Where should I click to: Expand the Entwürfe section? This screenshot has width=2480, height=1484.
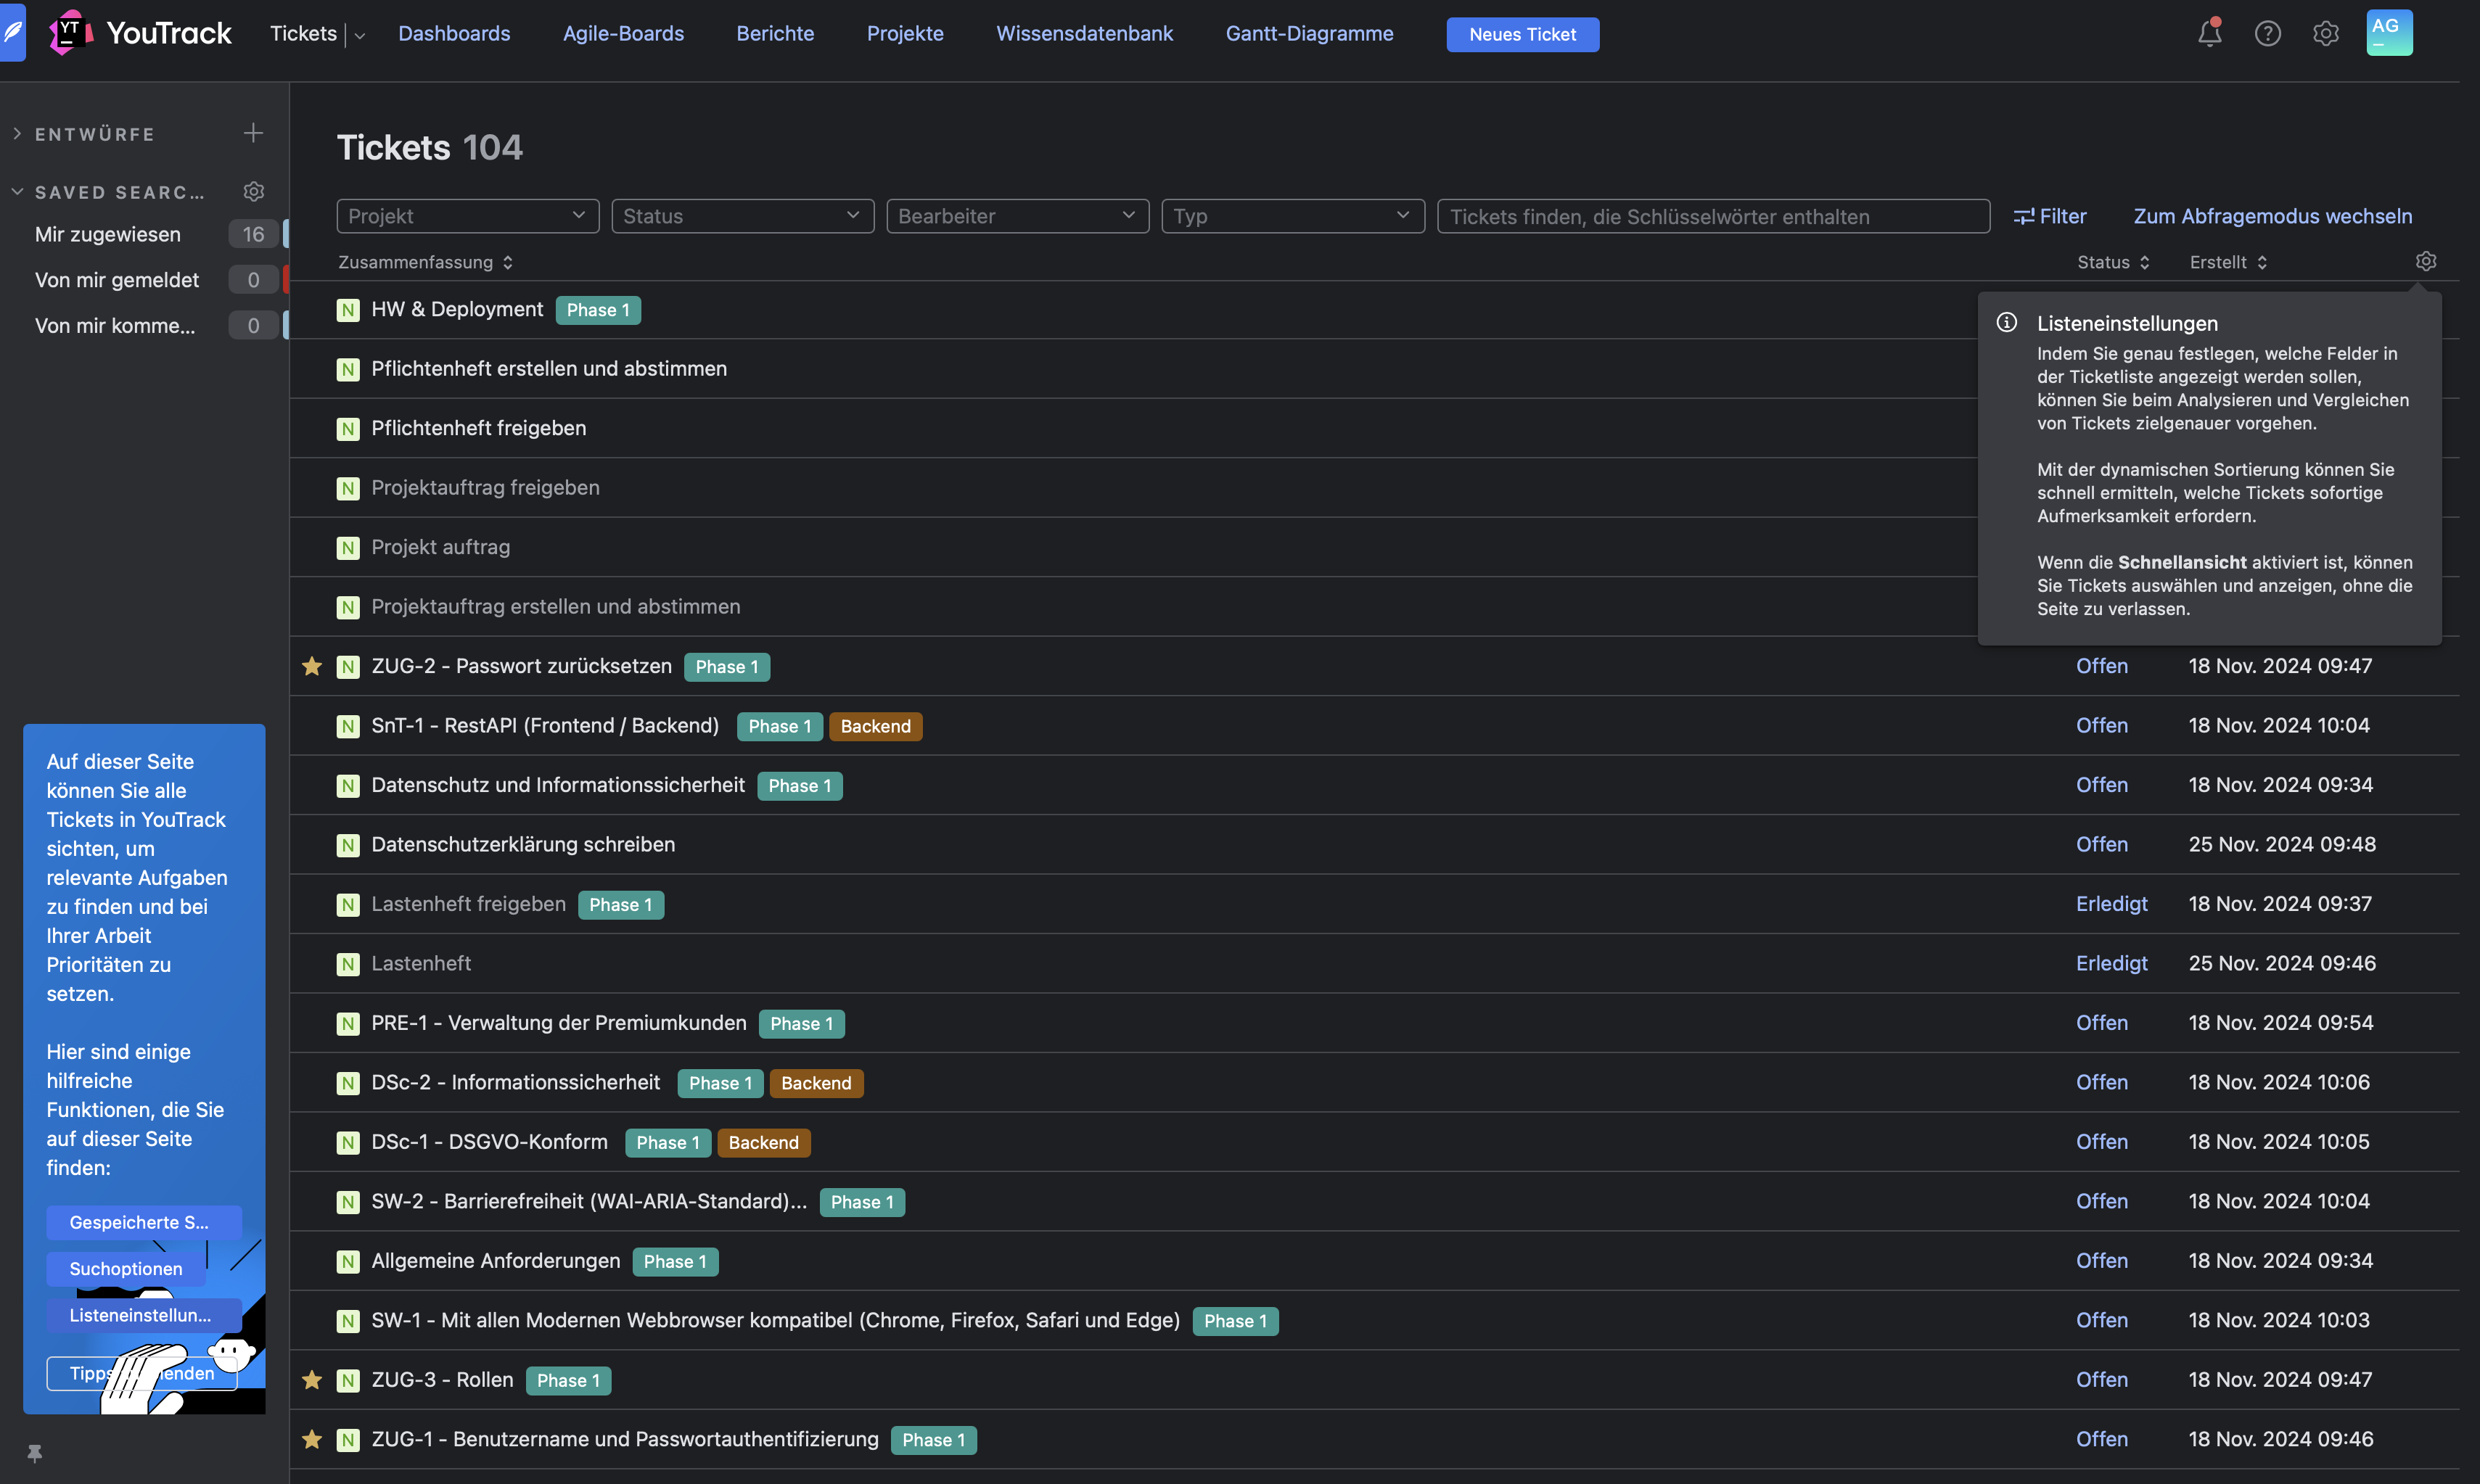[18, 133]
